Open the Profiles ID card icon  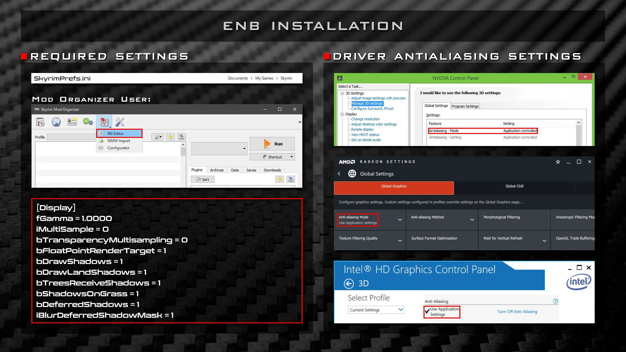pyautogui.click(x=72, y=122)
